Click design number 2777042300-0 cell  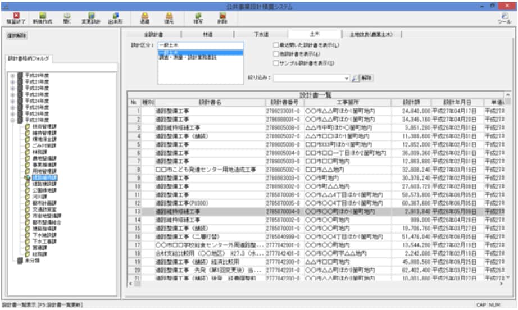[283, 262]
